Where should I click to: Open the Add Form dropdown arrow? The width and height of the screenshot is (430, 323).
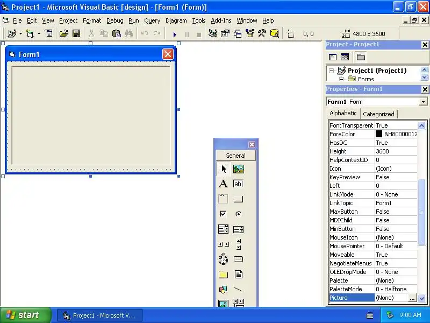click(39, 34)
